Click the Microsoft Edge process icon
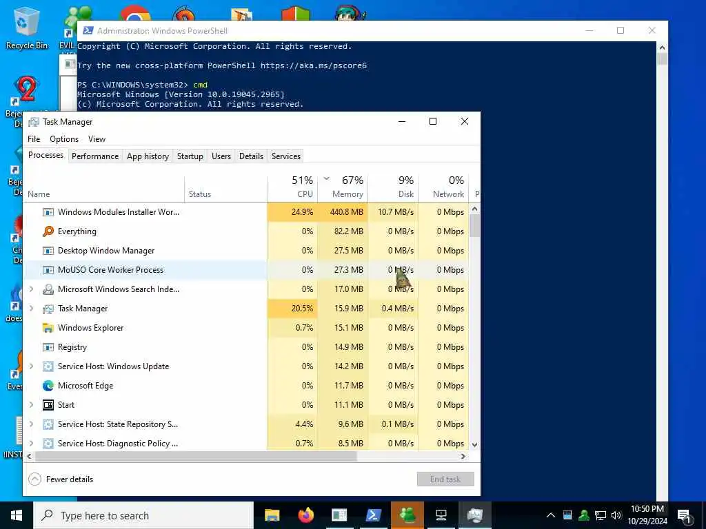 click(x=48, y=386)
